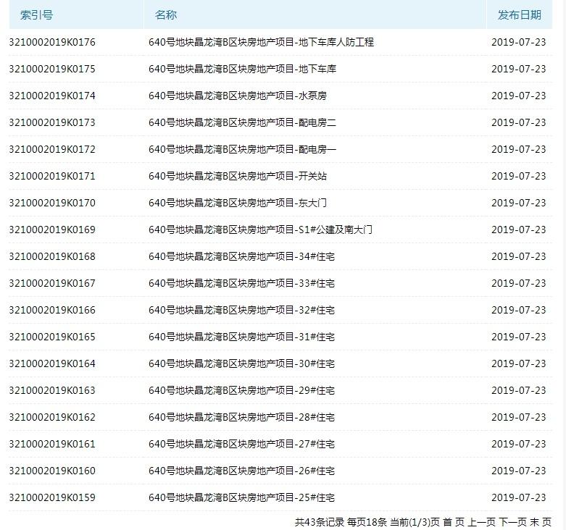The height and width of the screenshot is (530, 566).
Task: Select index number 3210002019K0162
Action: (x=52, y=417)
